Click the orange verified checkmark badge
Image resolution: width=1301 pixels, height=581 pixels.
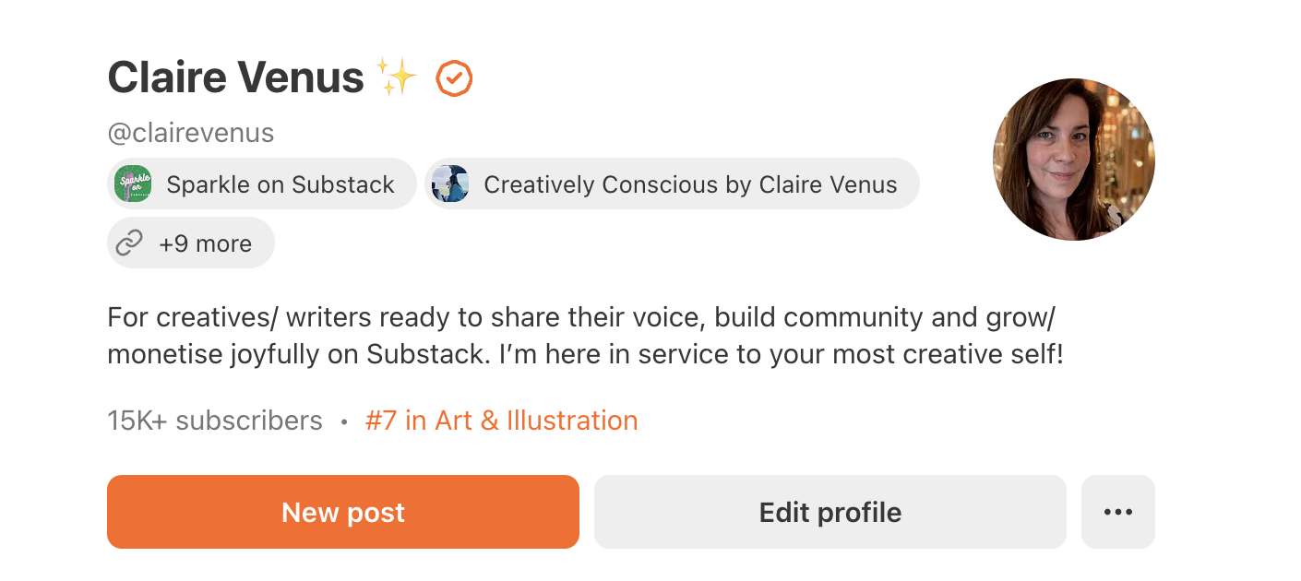pyautogui.click(x=453, y=78)
